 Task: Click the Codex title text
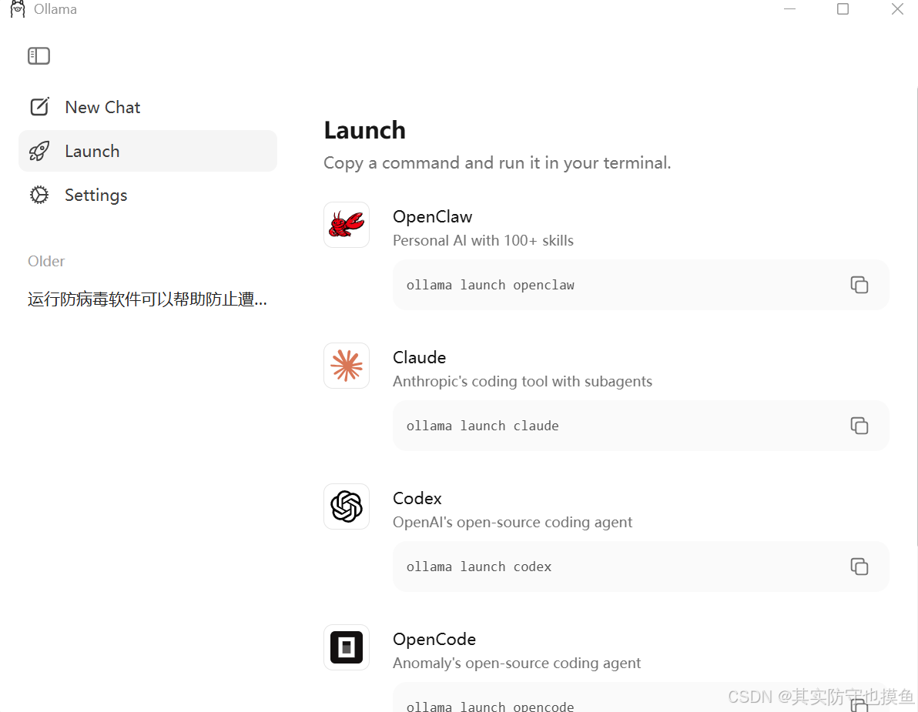(x=417, y=499)
